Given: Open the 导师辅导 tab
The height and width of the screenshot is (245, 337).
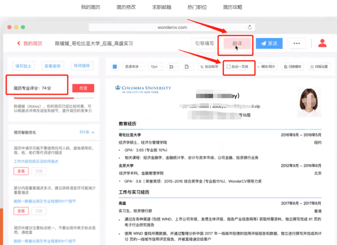Looking at the screenshot, I should point(82,66).
